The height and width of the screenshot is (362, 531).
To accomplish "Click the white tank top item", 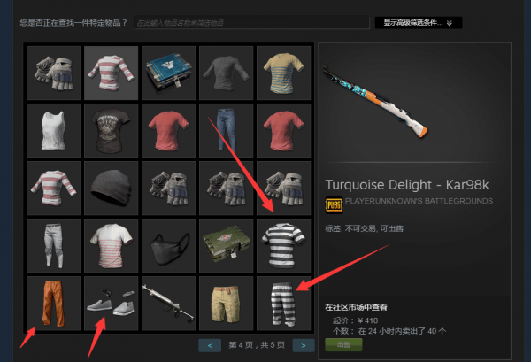I will point(53,130).
